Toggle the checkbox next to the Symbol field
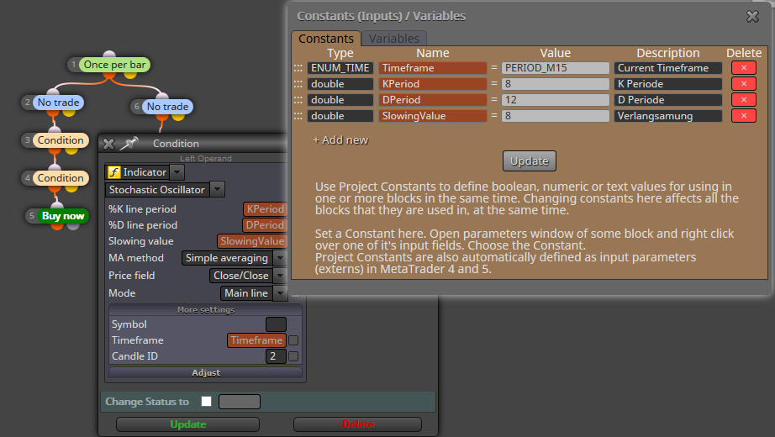This screenshot has height=437, width=775. pyautogui.click(x=293, y=324)
